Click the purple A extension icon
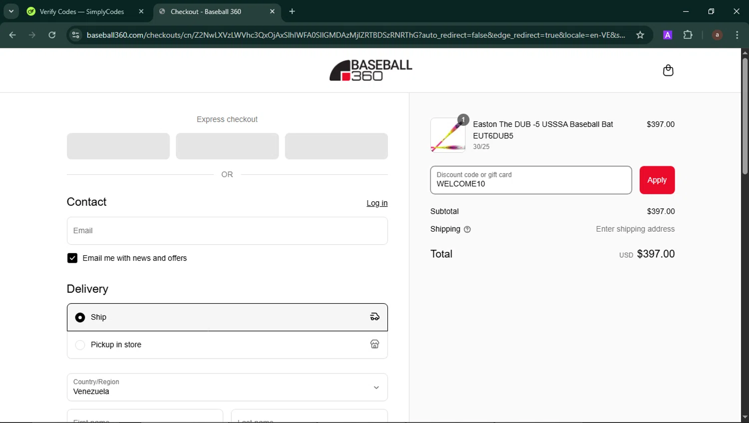749x423 pixels. (x=668, y=35)
